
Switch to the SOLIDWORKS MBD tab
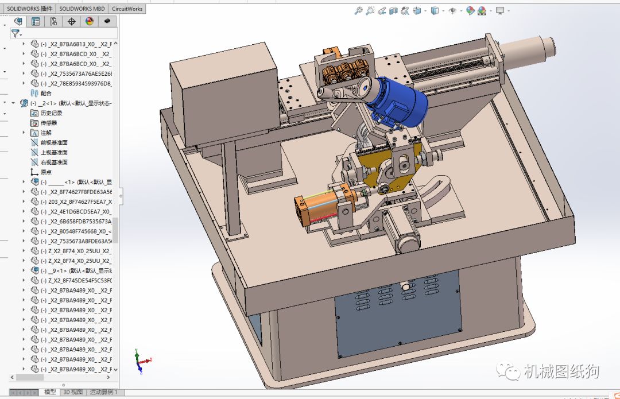click(x=82, y=9)
